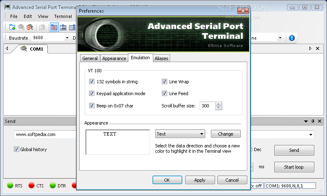Open the Edit menu

click(x=28, y=16)
